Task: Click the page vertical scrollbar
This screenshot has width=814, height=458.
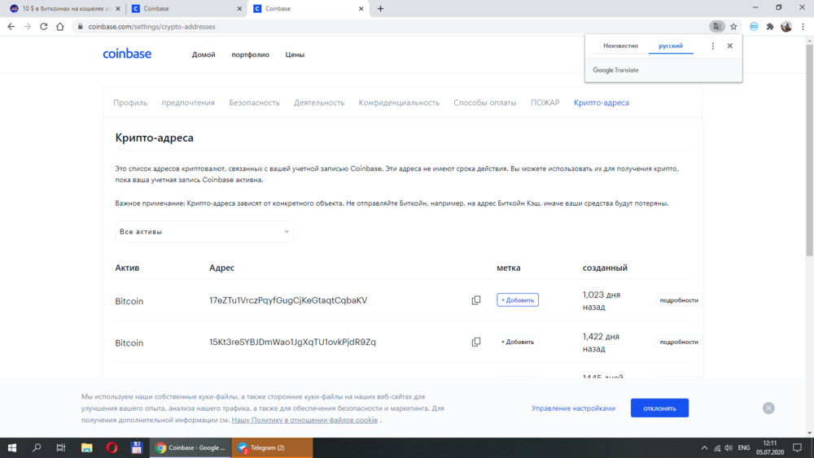Action: [x=810, y=150]
